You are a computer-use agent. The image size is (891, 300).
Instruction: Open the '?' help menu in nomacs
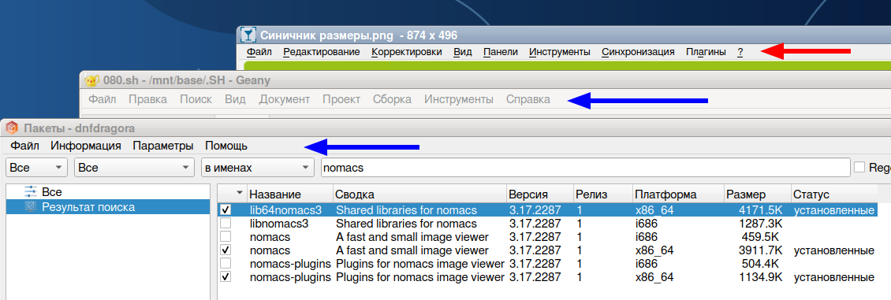point(740,52)
